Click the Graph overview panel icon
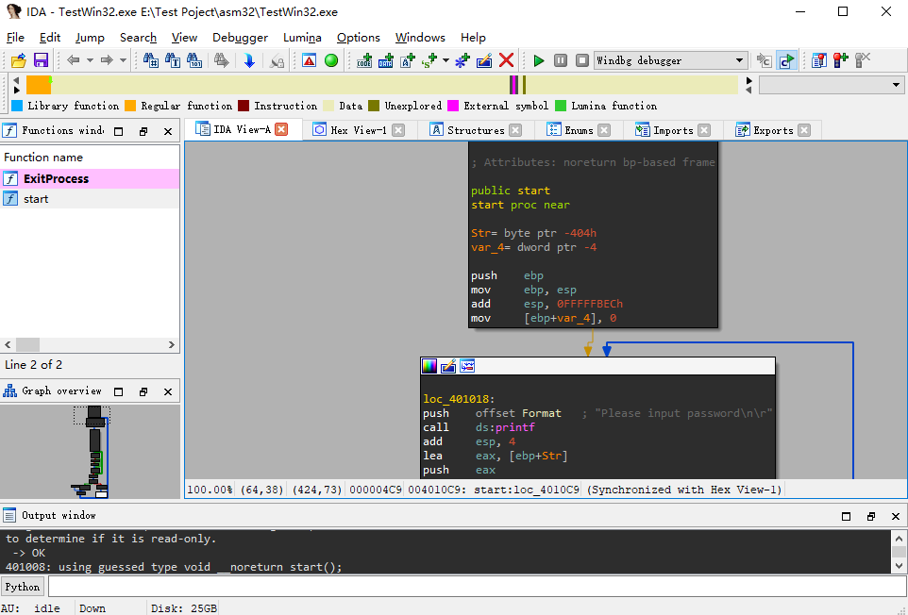The image size is (908, 615). click(x=9, y=391)
